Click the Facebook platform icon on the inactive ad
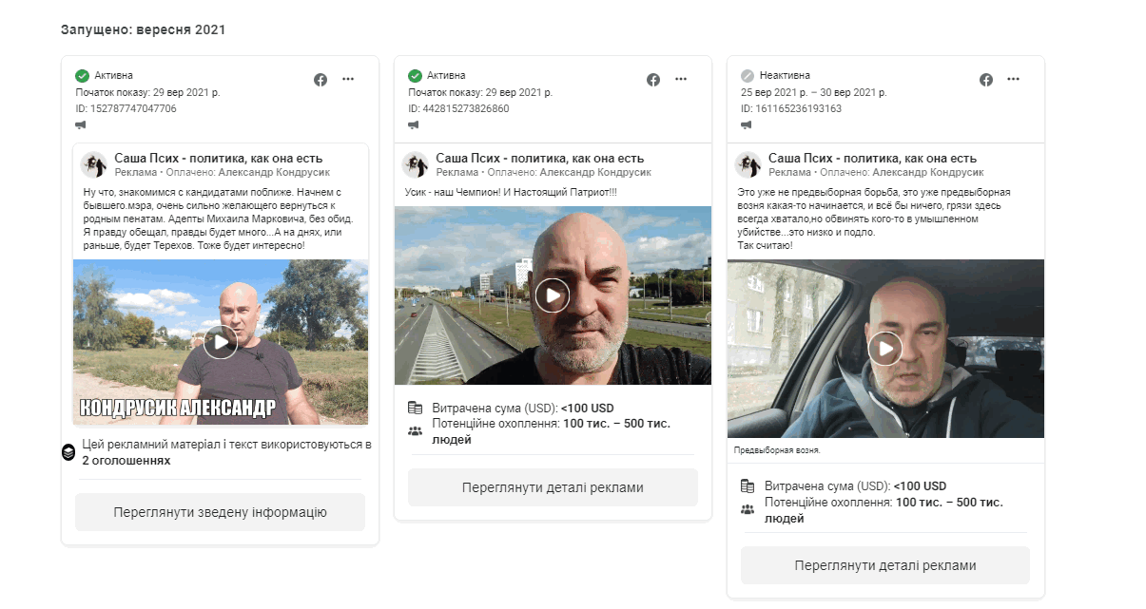The width and height of the screenshot is (1146, 609). [x=986, y=80]
